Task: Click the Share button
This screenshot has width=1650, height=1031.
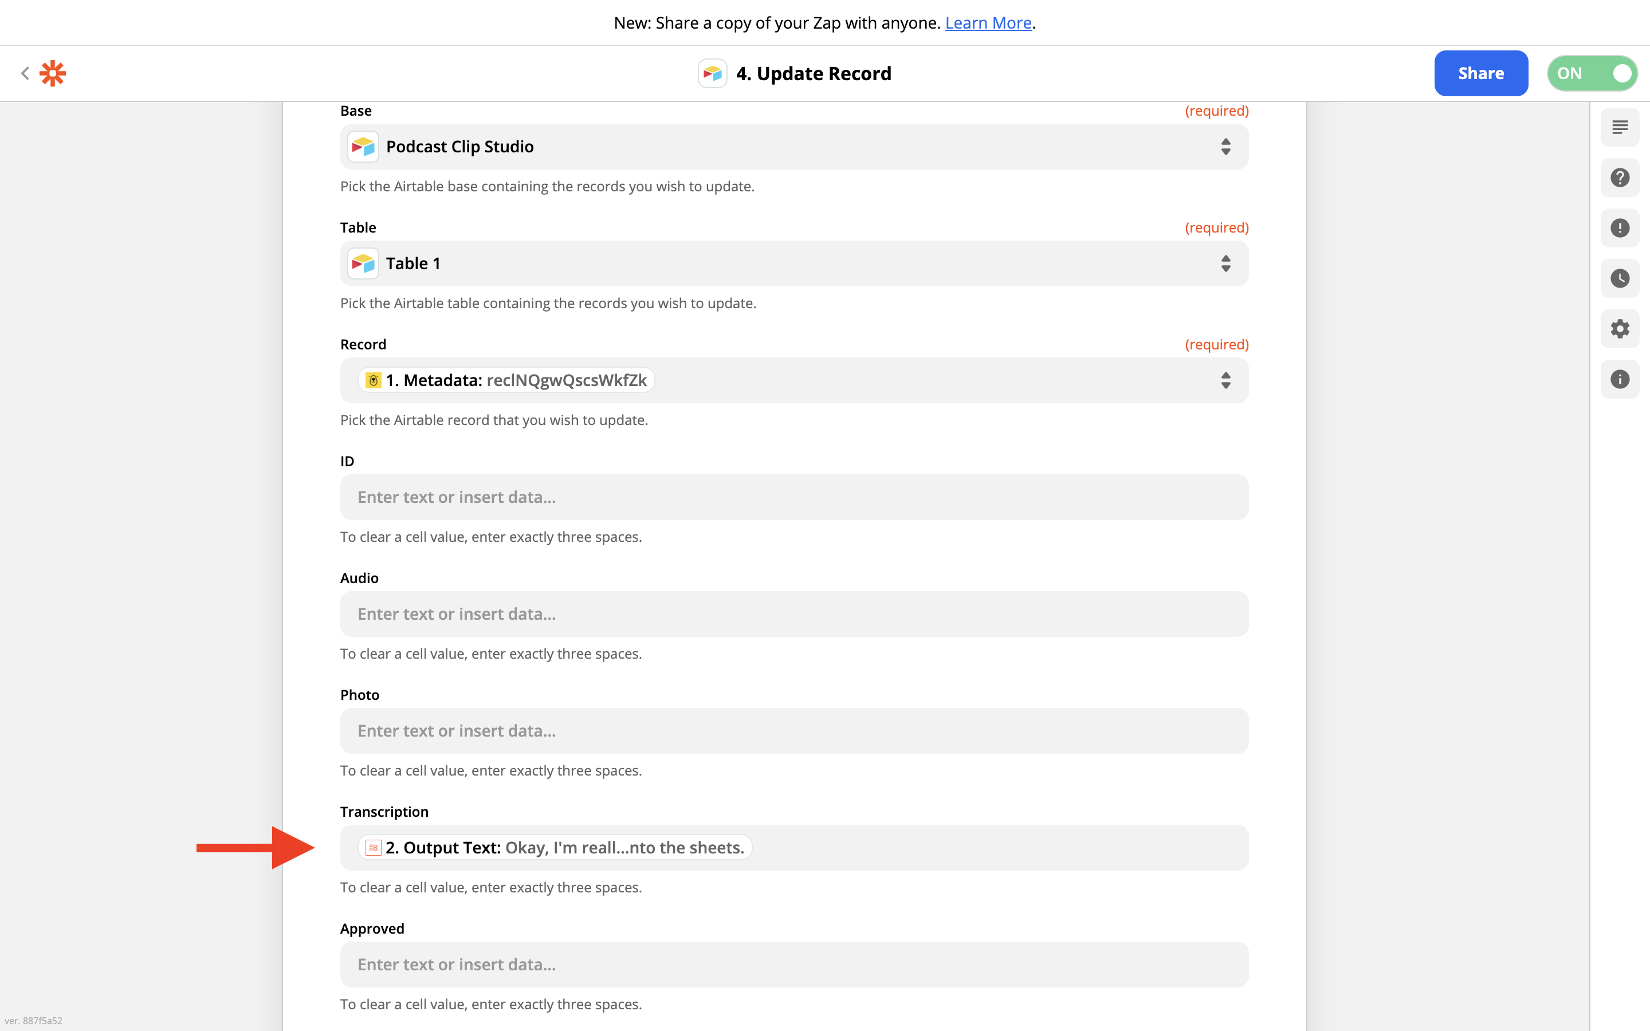Action: point(1480,74)
